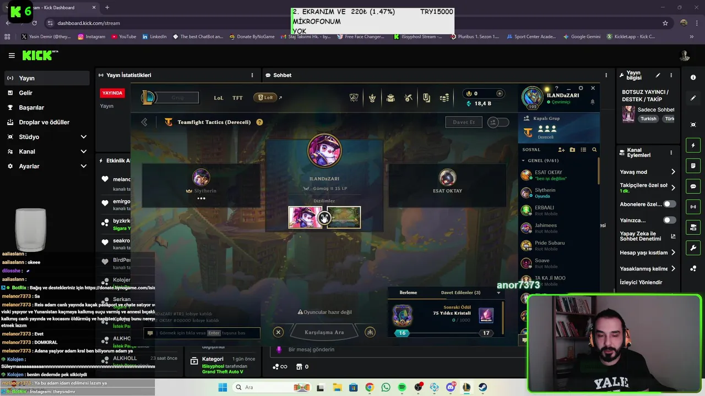Open the LoL notifications bell
This screenshot has width=705, height=396.
[593, 102]
